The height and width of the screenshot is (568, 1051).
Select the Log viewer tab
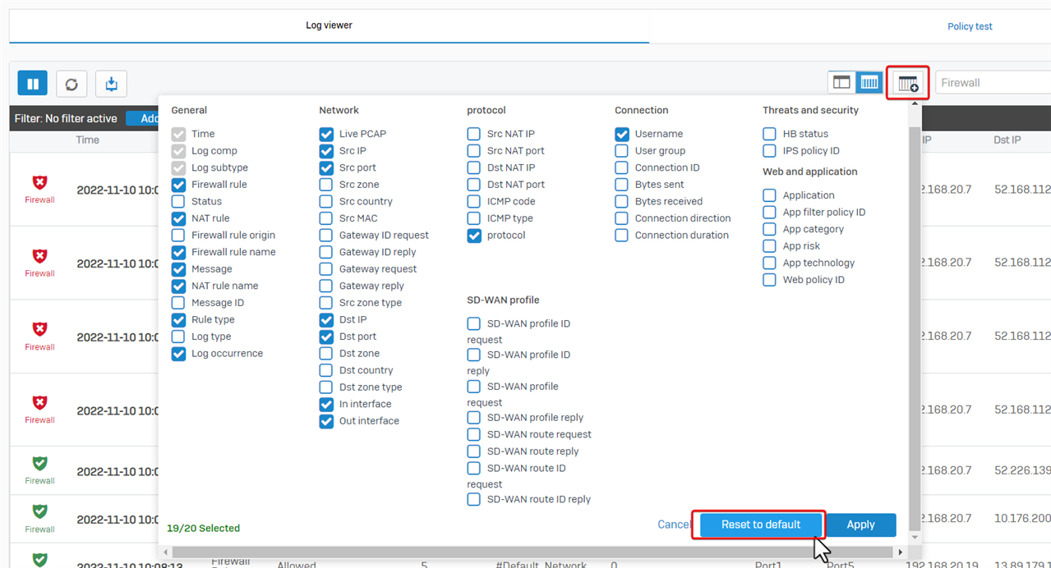pyautogui.click(x=329, y=25)
